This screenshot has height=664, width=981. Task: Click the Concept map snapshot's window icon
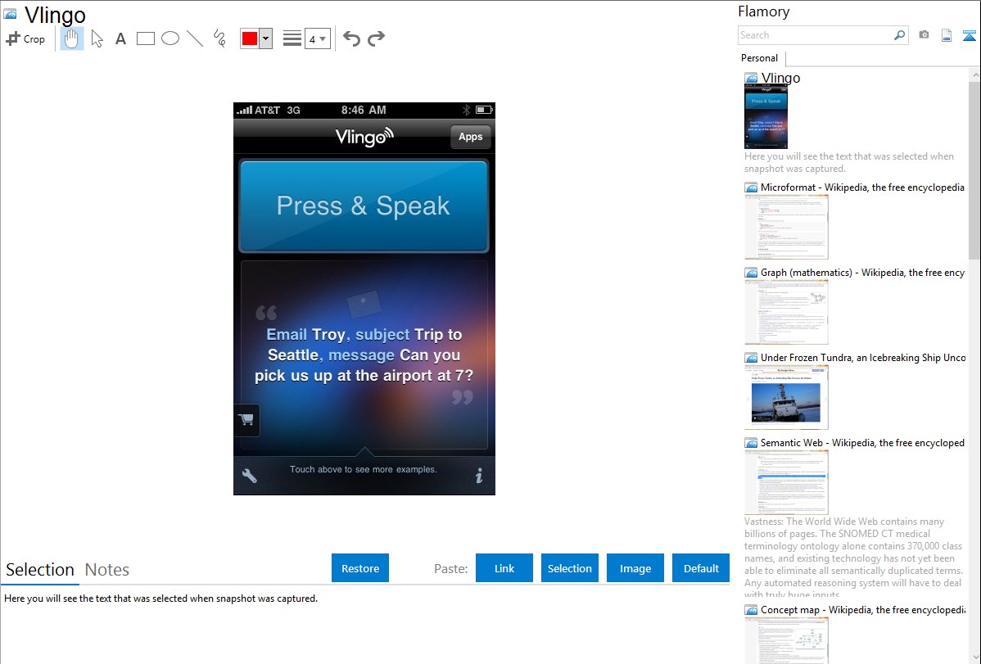(x=752, y=610)
